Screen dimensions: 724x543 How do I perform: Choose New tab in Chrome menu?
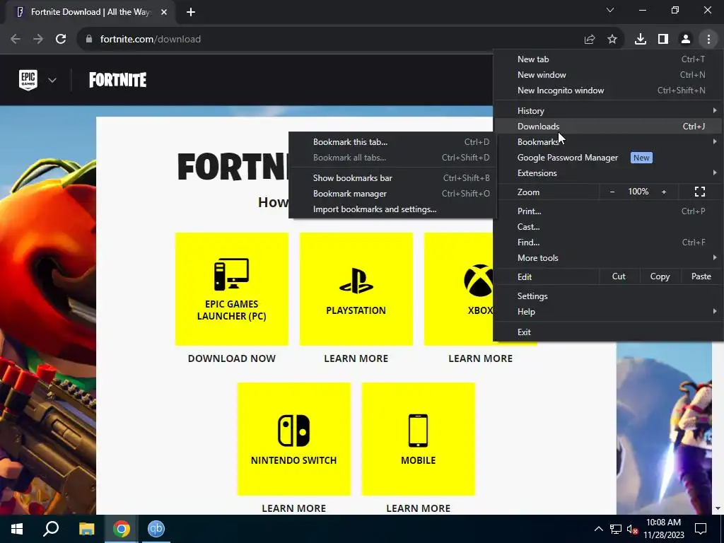(x=609, y=59)
